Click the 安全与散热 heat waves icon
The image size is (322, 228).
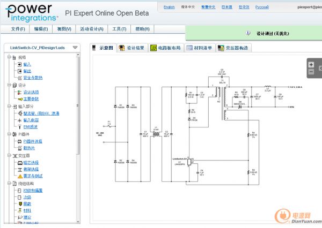(x=19, y=78)
